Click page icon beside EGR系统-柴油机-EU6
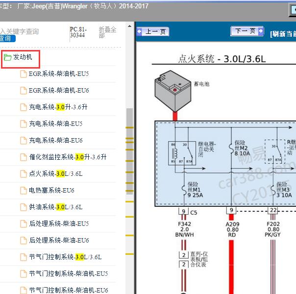The height and width of the screenshot is (294, 296). 24,90
